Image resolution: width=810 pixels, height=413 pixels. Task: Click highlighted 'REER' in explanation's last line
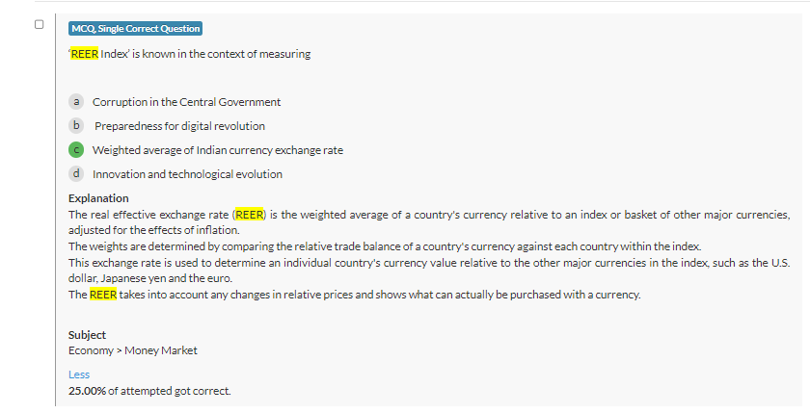pos(103,294)
